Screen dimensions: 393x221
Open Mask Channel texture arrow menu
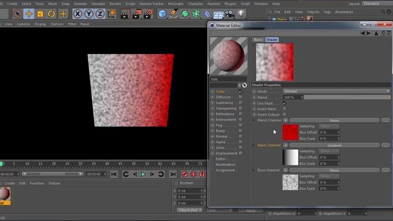pos(286,145)
